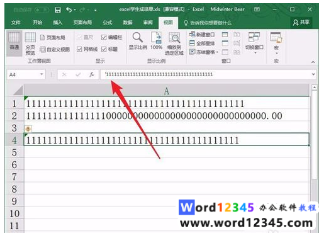Click the Share (共享) button
This screenshot has width=319, height=233.
click(301, 22)
